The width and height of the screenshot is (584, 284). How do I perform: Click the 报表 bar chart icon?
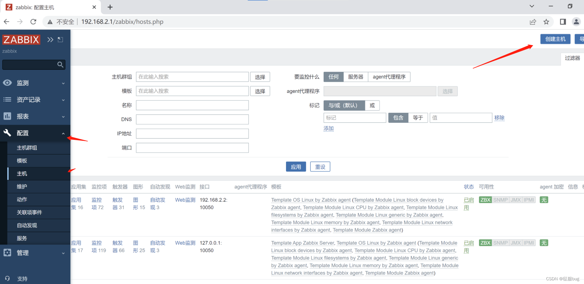(7, 116)
